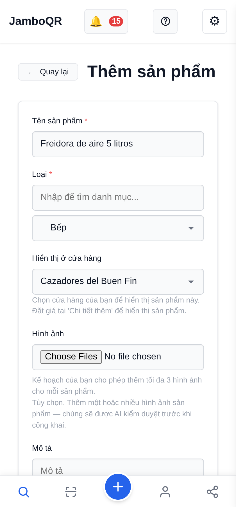Go back with the Quay lại button
This screenshot has height=507, width=236.
point(48,72)
